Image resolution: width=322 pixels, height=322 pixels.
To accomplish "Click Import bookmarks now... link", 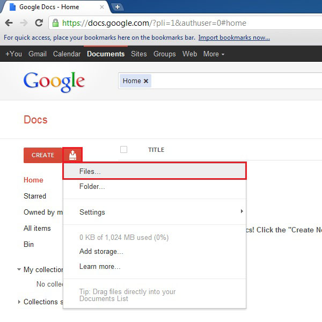I will [234, 38].
